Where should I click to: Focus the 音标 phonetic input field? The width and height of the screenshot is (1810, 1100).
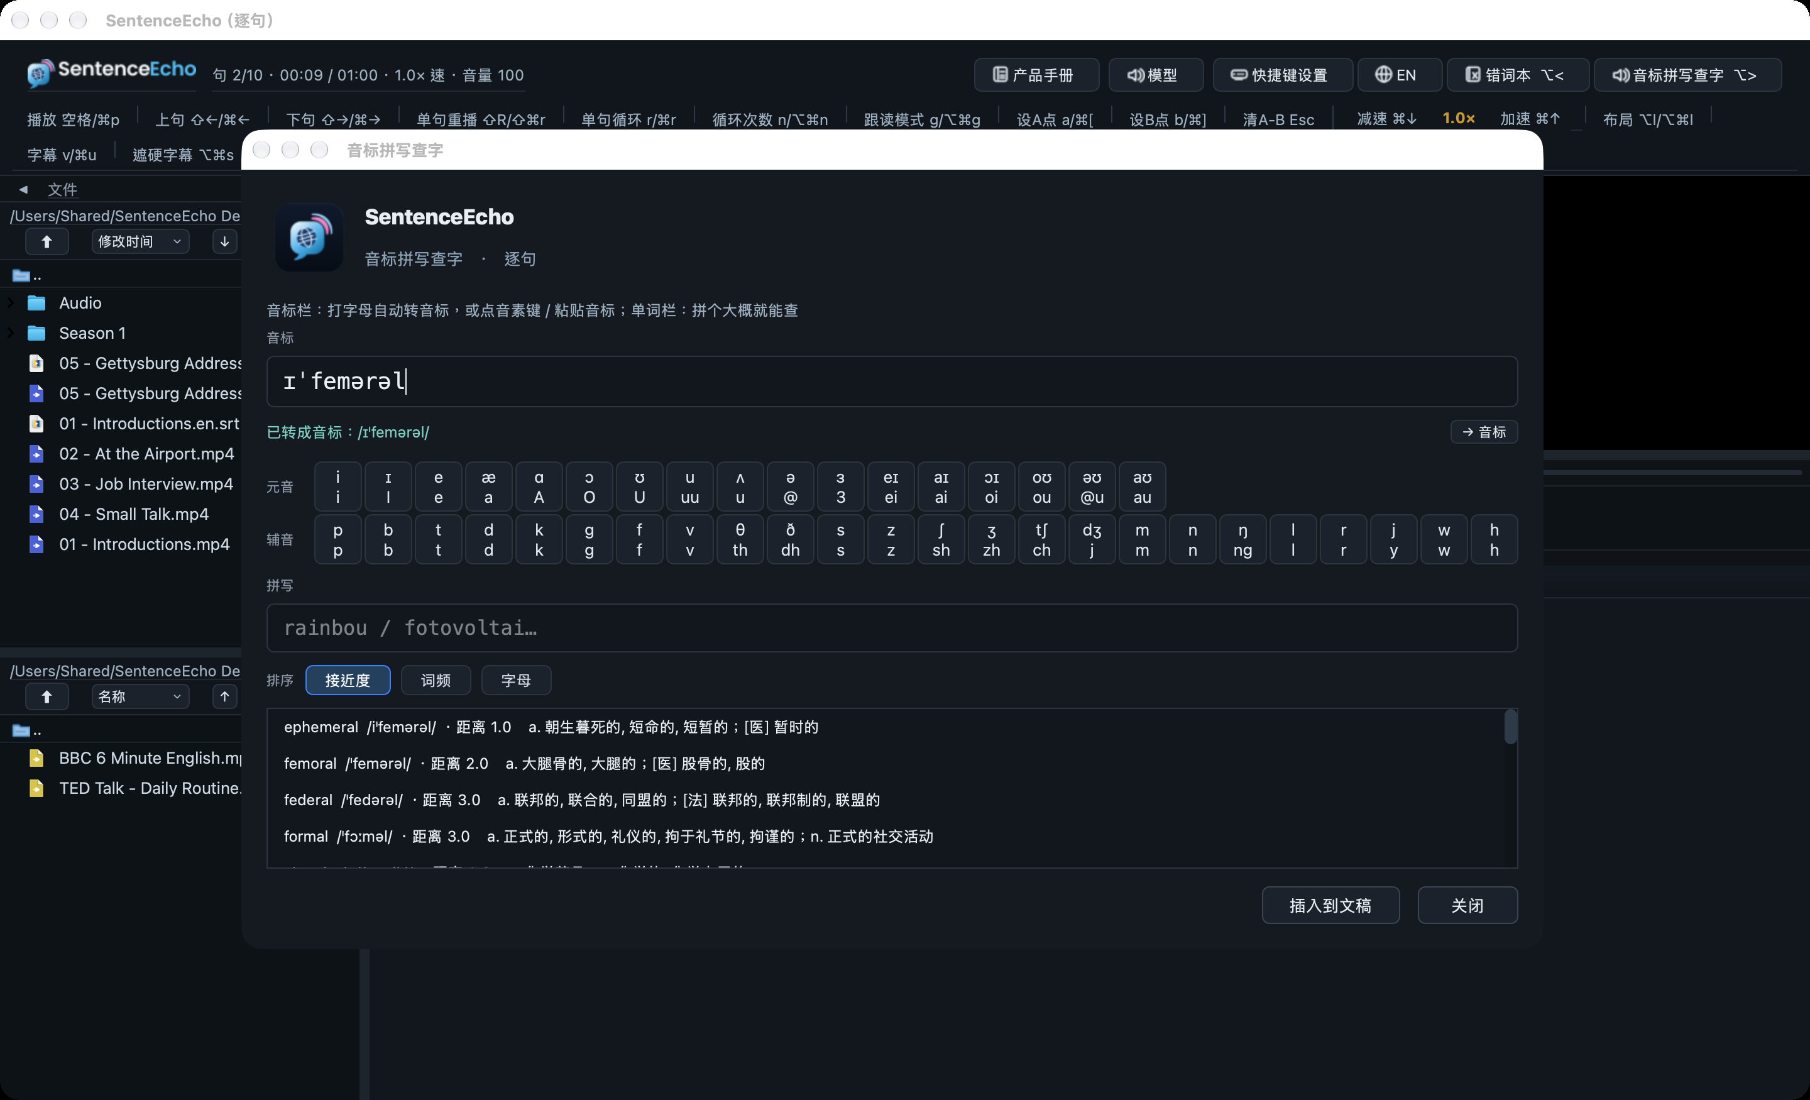[x=892, y=382]
